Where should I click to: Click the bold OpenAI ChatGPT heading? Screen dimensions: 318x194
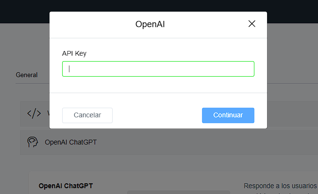point(66,186)
